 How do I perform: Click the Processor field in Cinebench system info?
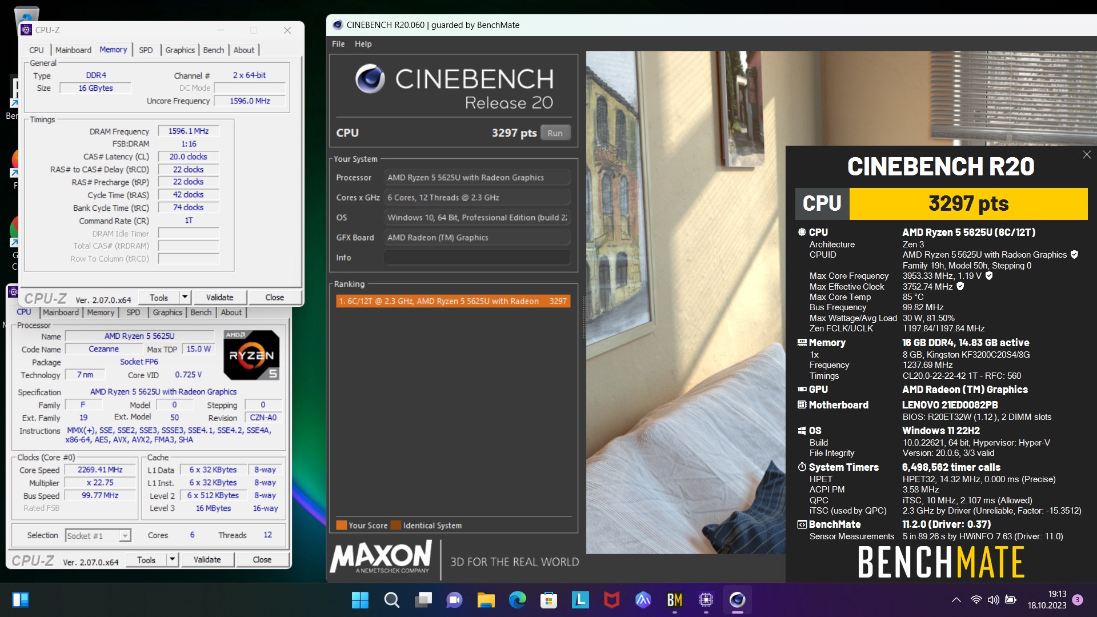(x=477, y=178)
